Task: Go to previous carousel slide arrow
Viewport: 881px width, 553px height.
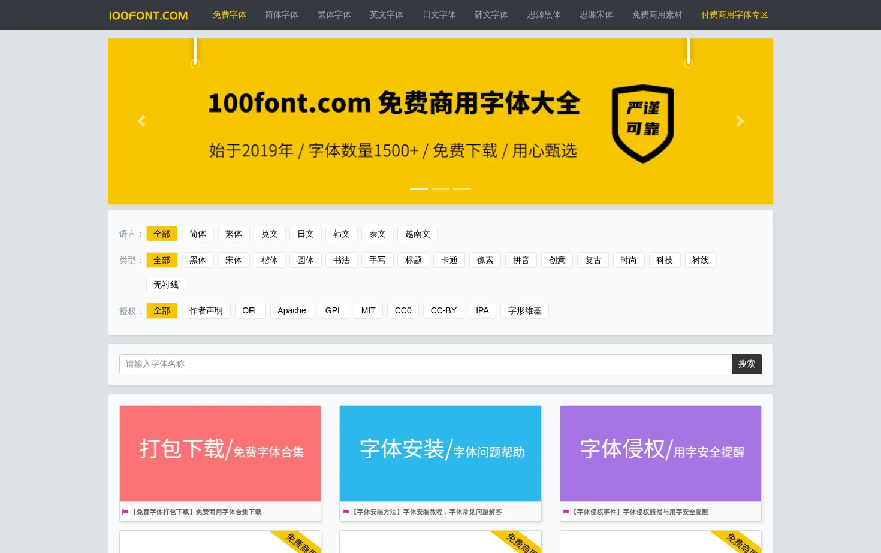Action: (x=141, y=122)
